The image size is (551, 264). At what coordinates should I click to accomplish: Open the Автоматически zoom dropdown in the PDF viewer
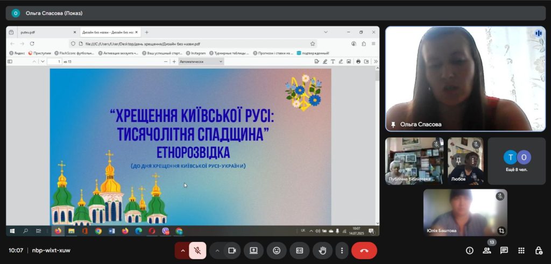pyautogui.click(x=201, y=61)
